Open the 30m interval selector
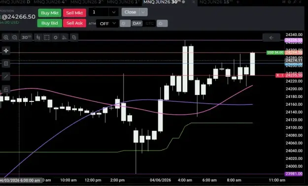The image size is (308, 186). click(x=26, y=37)
